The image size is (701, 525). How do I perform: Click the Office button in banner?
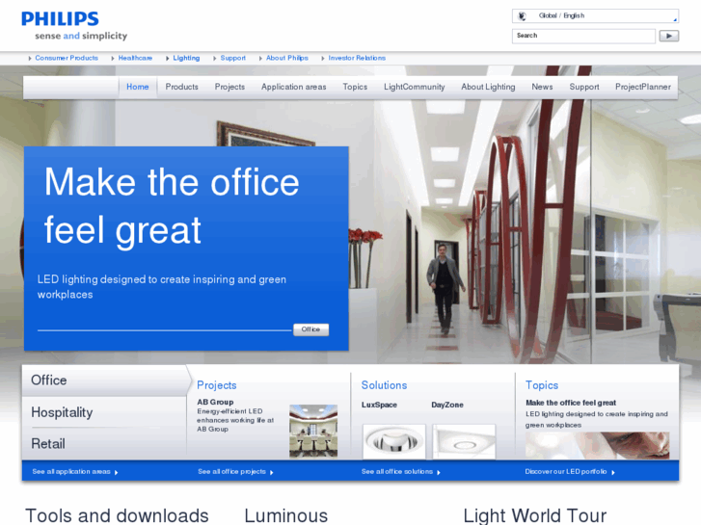pos(310,329)
